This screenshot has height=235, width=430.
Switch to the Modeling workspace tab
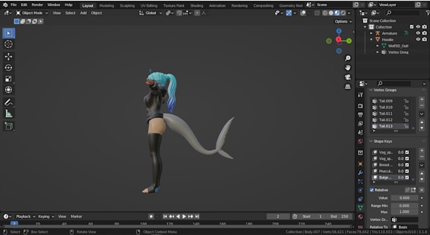106,6
